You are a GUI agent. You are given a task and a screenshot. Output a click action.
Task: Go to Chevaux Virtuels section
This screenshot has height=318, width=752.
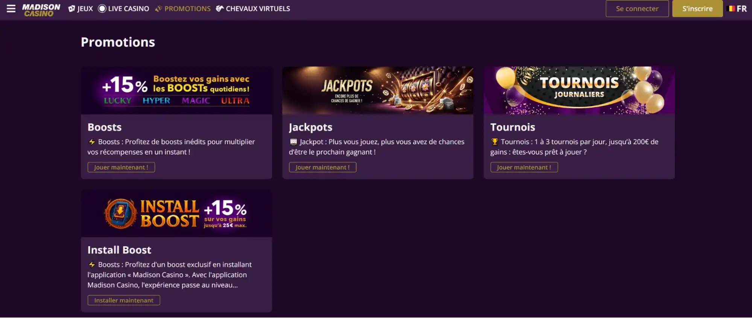coord(258,9)
